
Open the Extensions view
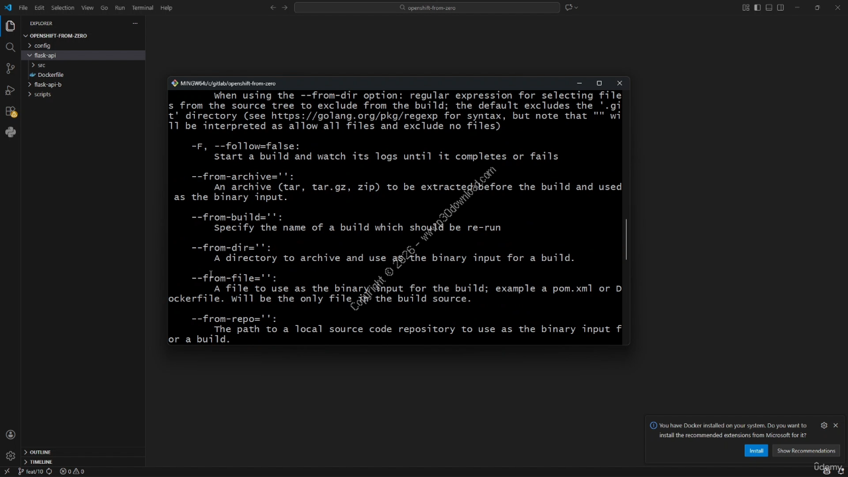coord(10,111)
